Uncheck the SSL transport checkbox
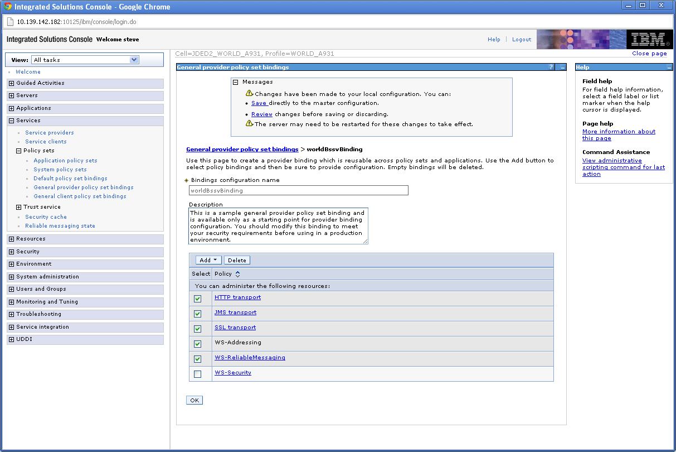This screenshot has width=676, height=452. click(197, 329)
